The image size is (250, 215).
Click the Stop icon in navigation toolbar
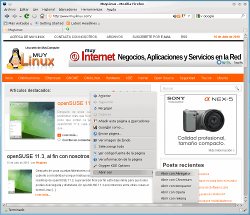click(34, 16)
